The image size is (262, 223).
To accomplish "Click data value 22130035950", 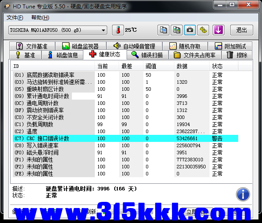I will pos(191,167).
